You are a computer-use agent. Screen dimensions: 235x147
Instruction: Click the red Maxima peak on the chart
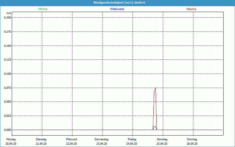155,89
